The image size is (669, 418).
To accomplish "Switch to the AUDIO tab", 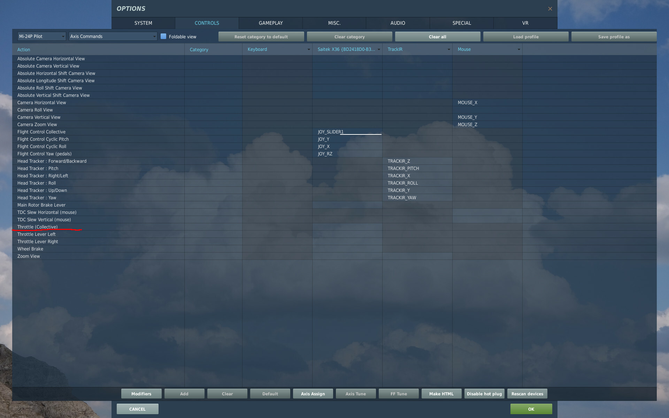I will [398, 23].
